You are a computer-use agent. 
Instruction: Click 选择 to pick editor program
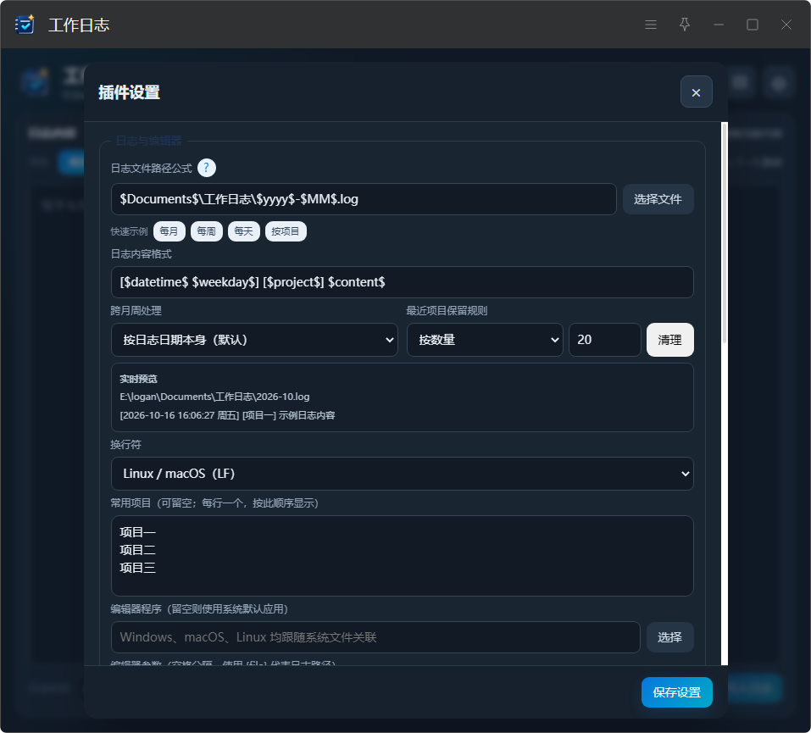(x=669, y=637)
